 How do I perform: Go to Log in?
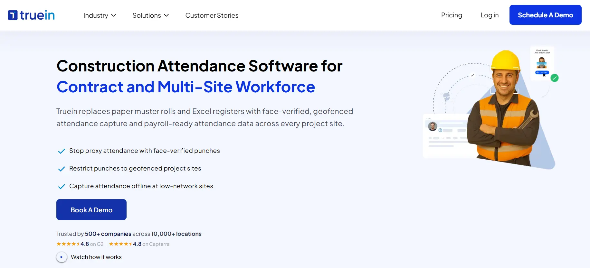(490, 15)
